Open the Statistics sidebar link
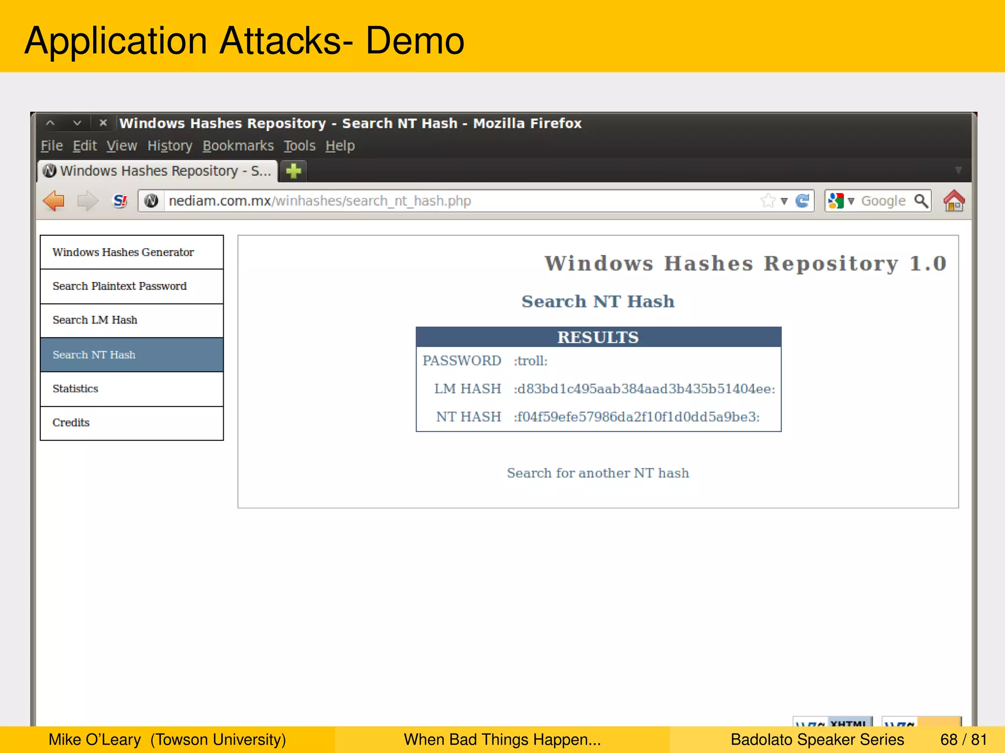Image resolution: width=1005 pixels, height=753 pixels. pos(132,389)
